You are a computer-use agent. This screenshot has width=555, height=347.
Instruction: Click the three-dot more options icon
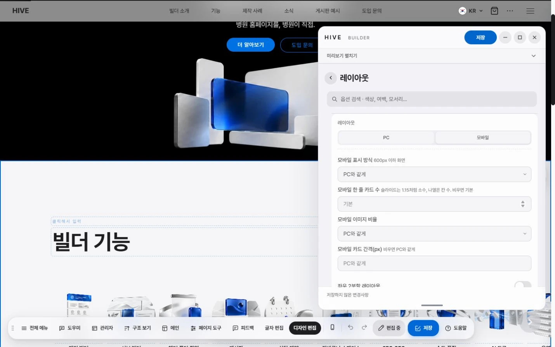510,11
